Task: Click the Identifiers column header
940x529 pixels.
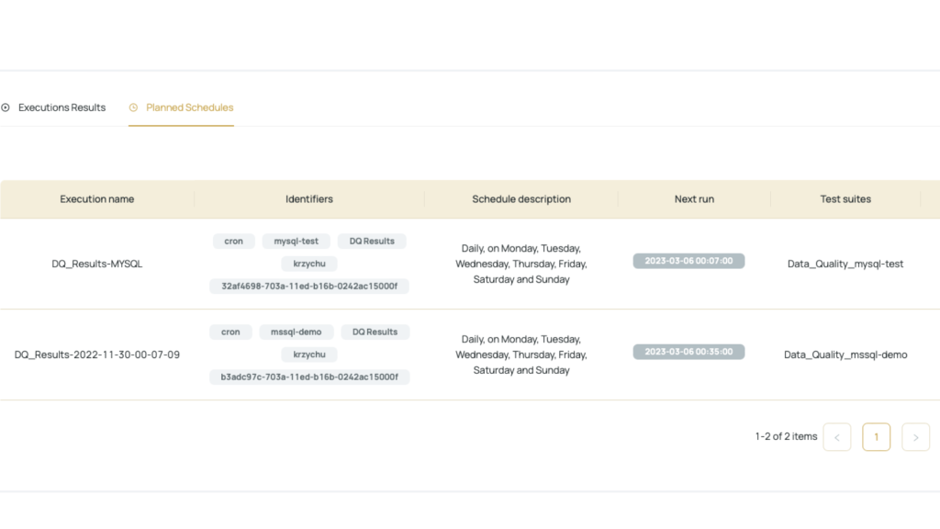Action: (x=309, y=199)
